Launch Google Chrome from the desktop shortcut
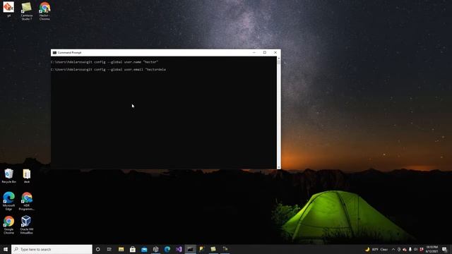452x254 pixels. pos(9,225)
